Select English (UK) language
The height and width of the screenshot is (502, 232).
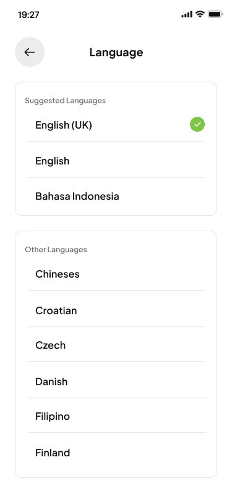pyautogui.click(x=116, y=125)
